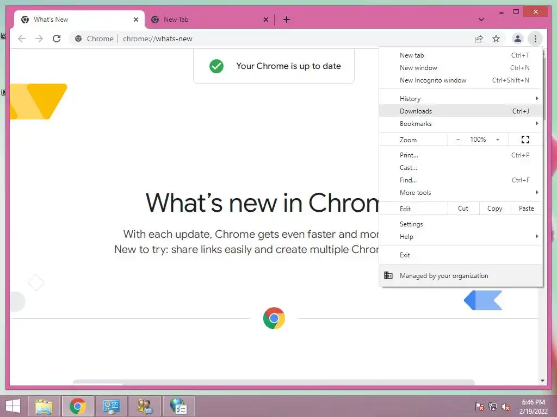557x417 pixels.
Task: Reload the current page
Action: click(57, 39)
